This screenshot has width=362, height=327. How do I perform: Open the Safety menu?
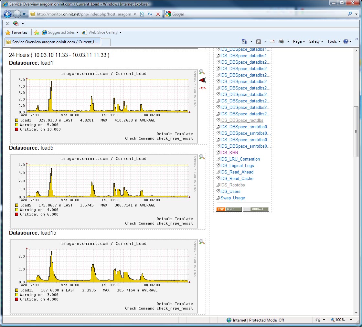pyautogui.click(x=316, y=41)
